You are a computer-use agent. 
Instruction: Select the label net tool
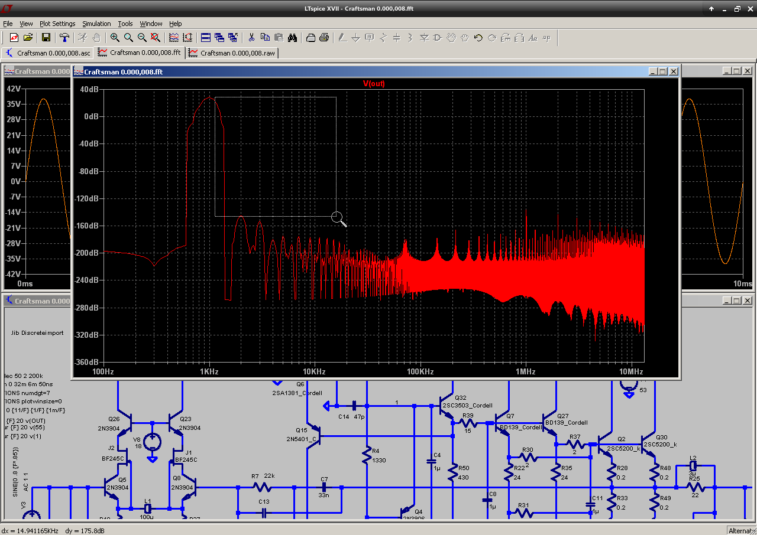(x=370, y=38)
